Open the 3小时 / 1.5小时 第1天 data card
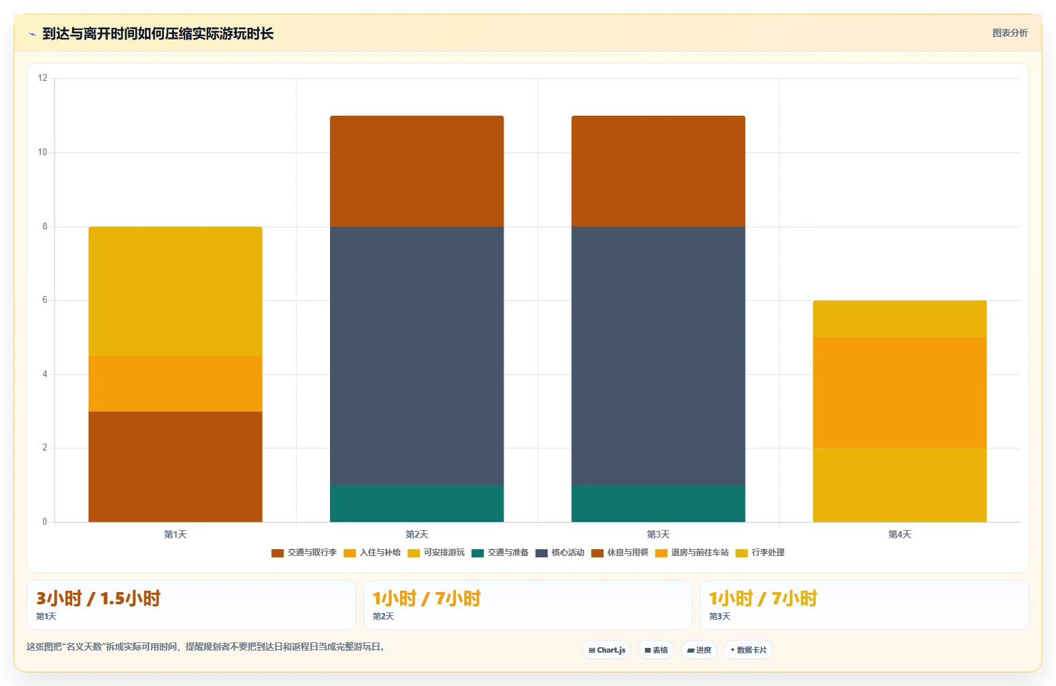Viewport: 1056px width, 686px height. 191,605
